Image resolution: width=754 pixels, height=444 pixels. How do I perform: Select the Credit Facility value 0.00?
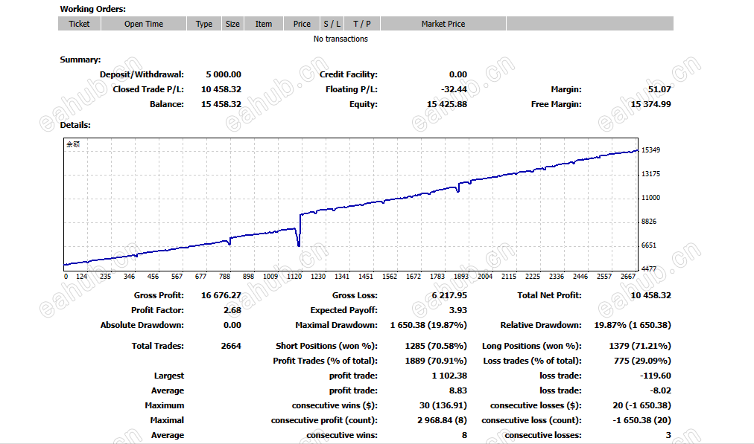458,74
